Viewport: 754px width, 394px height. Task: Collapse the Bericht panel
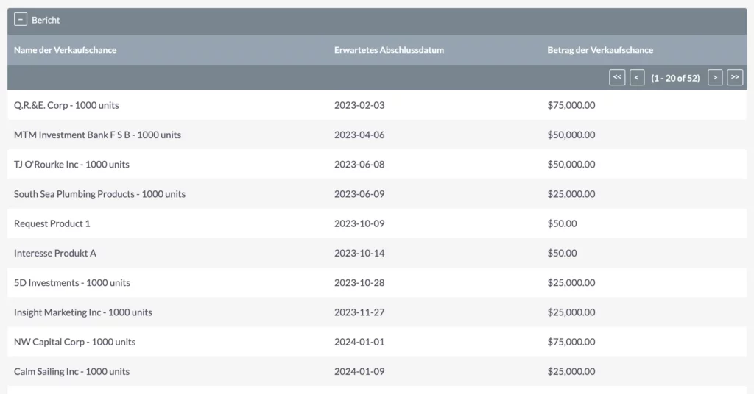tap(20, 20)
